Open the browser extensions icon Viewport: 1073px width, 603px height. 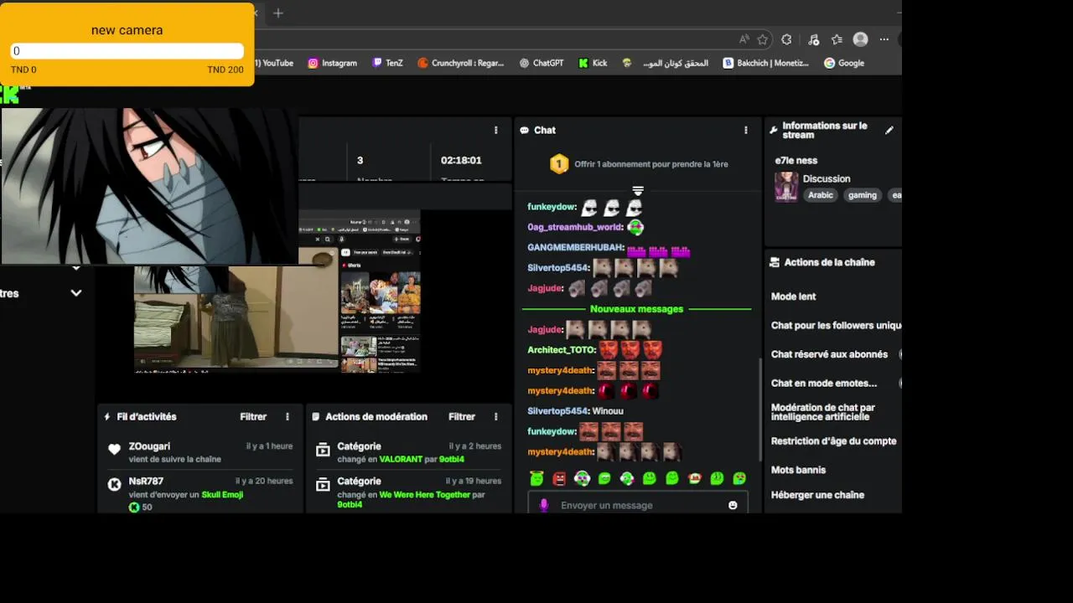[786, 39]
